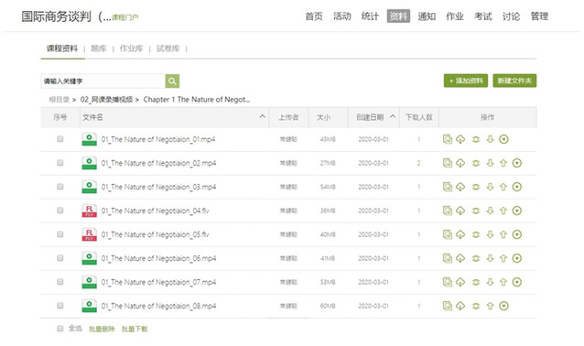Click cloud download icon for Negotiaion_07.mp4

(460, 282)
